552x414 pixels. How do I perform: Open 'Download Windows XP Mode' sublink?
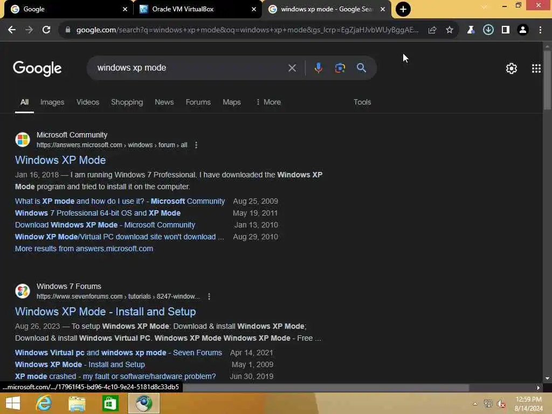coord(105,225)
